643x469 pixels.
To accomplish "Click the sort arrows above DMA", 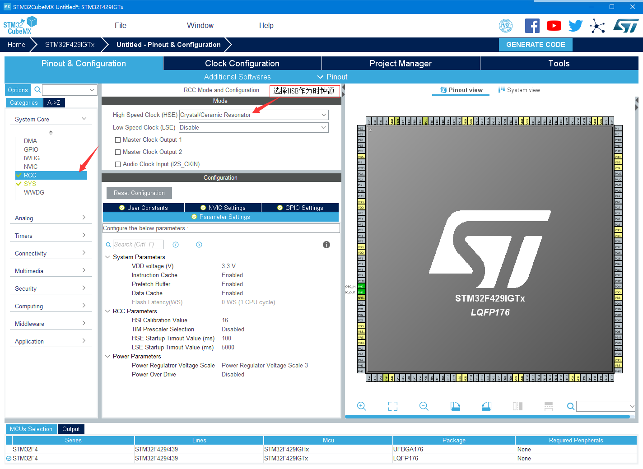I will [x=51, y=132].
